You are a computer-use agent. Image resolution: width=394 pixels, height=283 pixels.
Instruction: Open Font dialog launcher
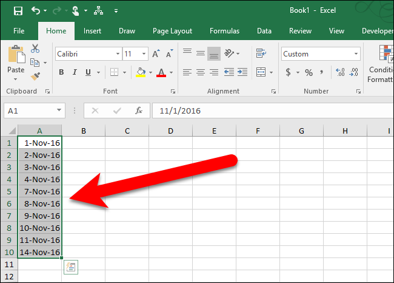click(x=173, y=91)
